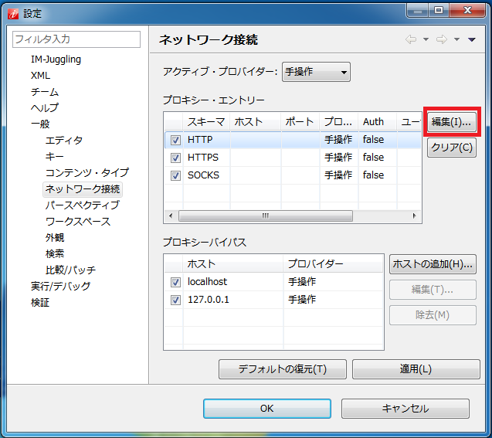Screen dimensions: 492x438
Task: Select パースペクティブ tree item
Action: [82, 205]
